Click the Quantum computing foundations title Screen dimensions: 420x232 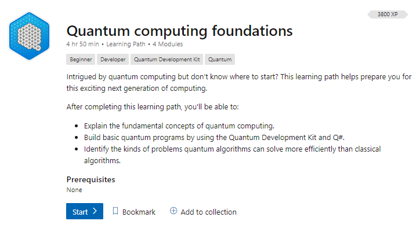[x=179, y=30]
